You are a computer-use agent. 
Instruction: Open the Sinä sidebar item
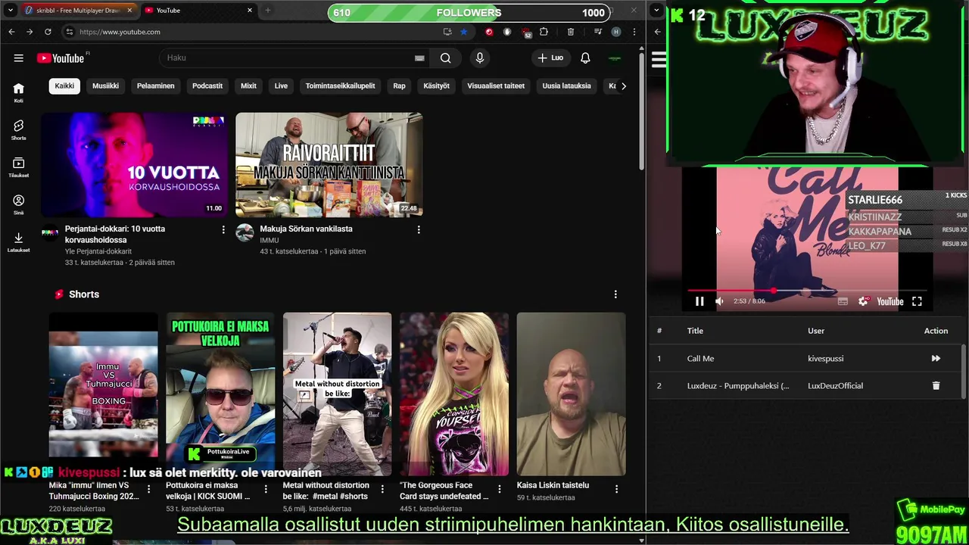tap(18, 204)
